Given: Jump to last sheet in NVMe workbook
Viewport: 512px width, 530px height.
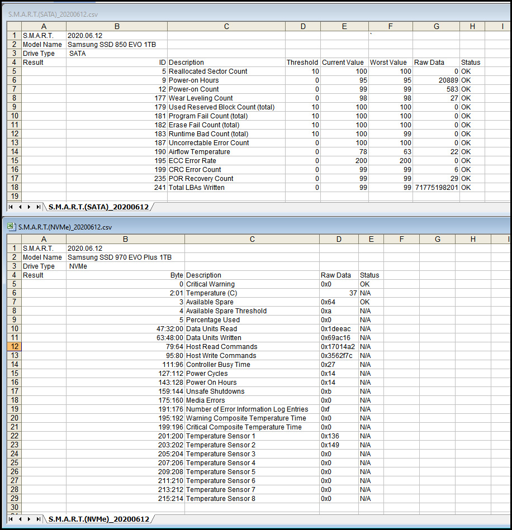Looking at the screenshot, I should coord(39,519).
